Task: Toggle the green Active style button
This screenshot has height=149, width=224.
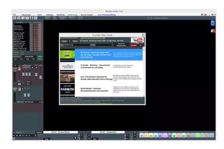Action: click(x=40, y=57)
